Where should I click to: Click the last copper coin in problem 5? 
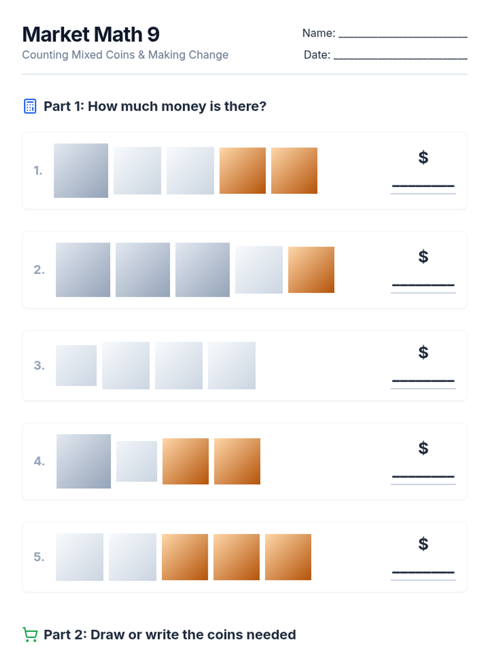pyautogui.click(x=288, y=557)
